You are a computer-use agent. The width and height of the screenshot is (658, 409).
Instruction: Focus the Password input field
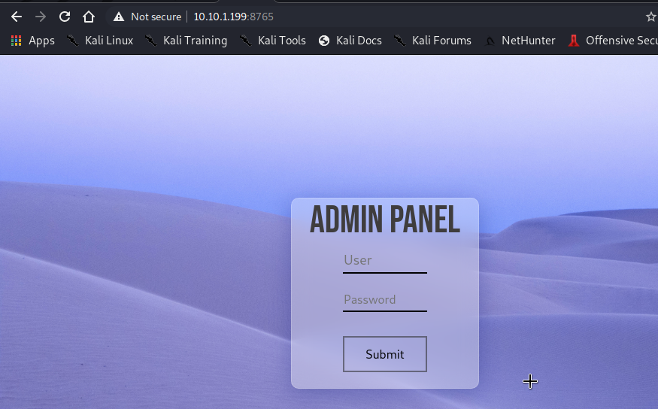(385, 300)
